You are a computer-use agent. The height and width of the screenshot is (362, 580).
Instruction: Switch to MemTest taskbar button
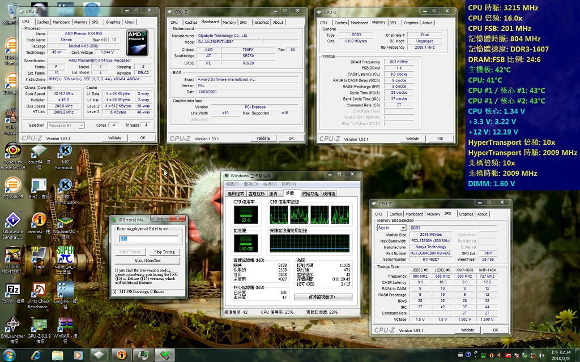(x=165, y=355)
